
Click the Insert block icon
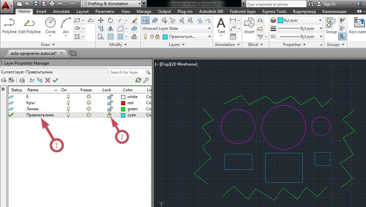pos(249,26)
